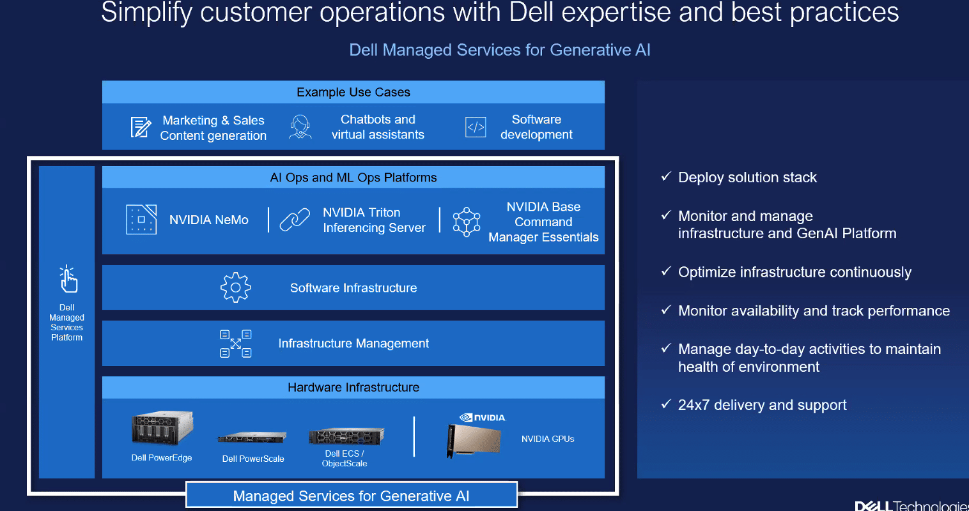This screenshot has width=969, height=511.
Task: Select the Dell PowerEdge server image
Action: [162, 427]
